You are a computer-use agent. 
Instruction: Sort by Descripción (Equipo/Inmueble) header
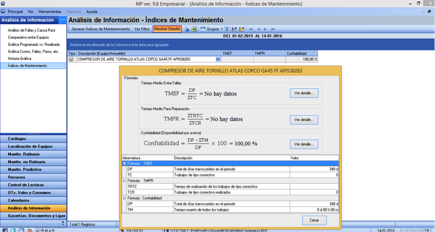(149, 53)
